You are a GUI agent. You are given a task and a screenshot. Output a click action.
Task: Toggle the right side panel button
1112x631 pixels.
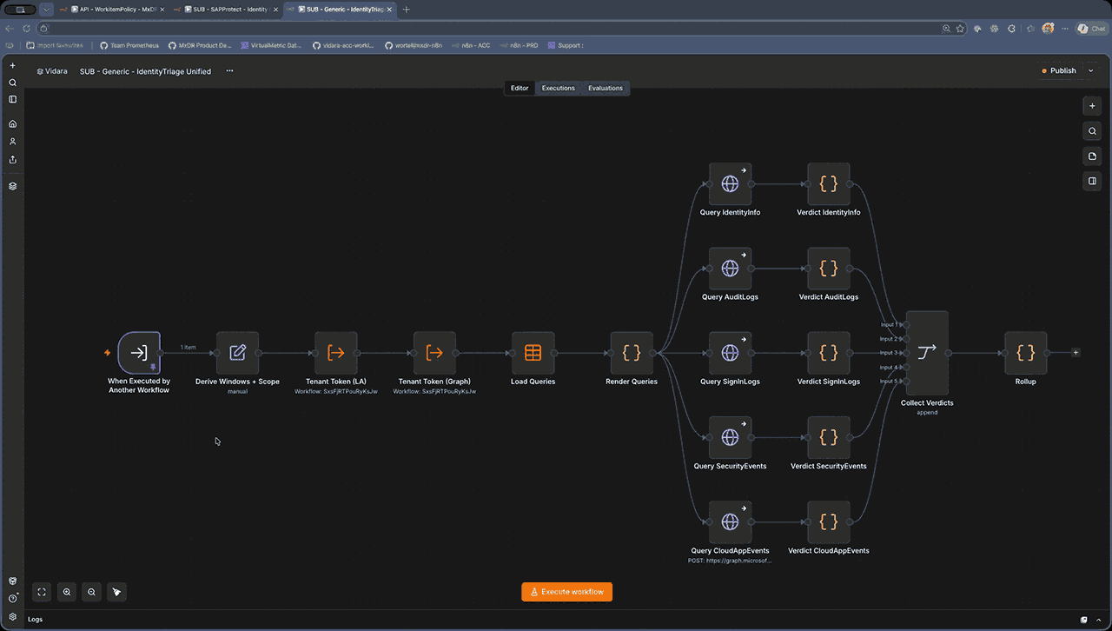click(x=1092, y=182)
